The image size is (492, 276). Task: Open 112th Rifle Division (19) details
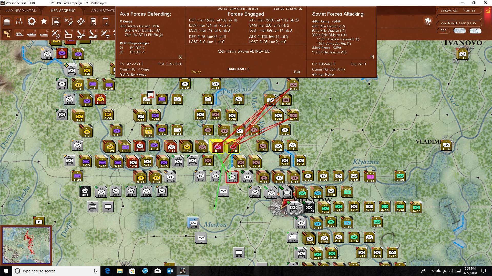pyautogui.click(x=329, y=52)
